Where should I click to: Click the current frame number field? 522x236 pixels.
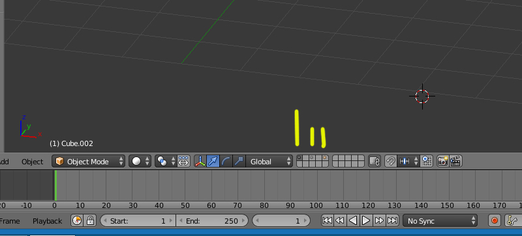pos(281,220)
